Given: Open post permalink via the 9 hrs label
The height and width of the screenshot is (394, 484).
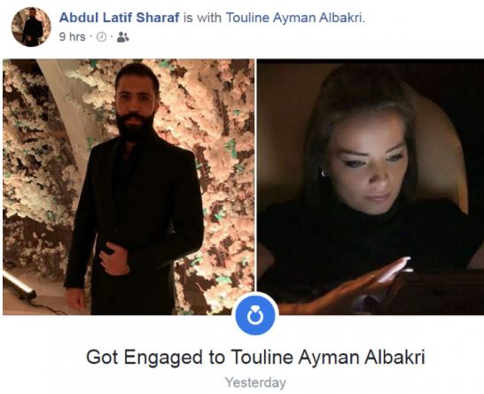Looking at the screenshot, I should pos(72,37).
